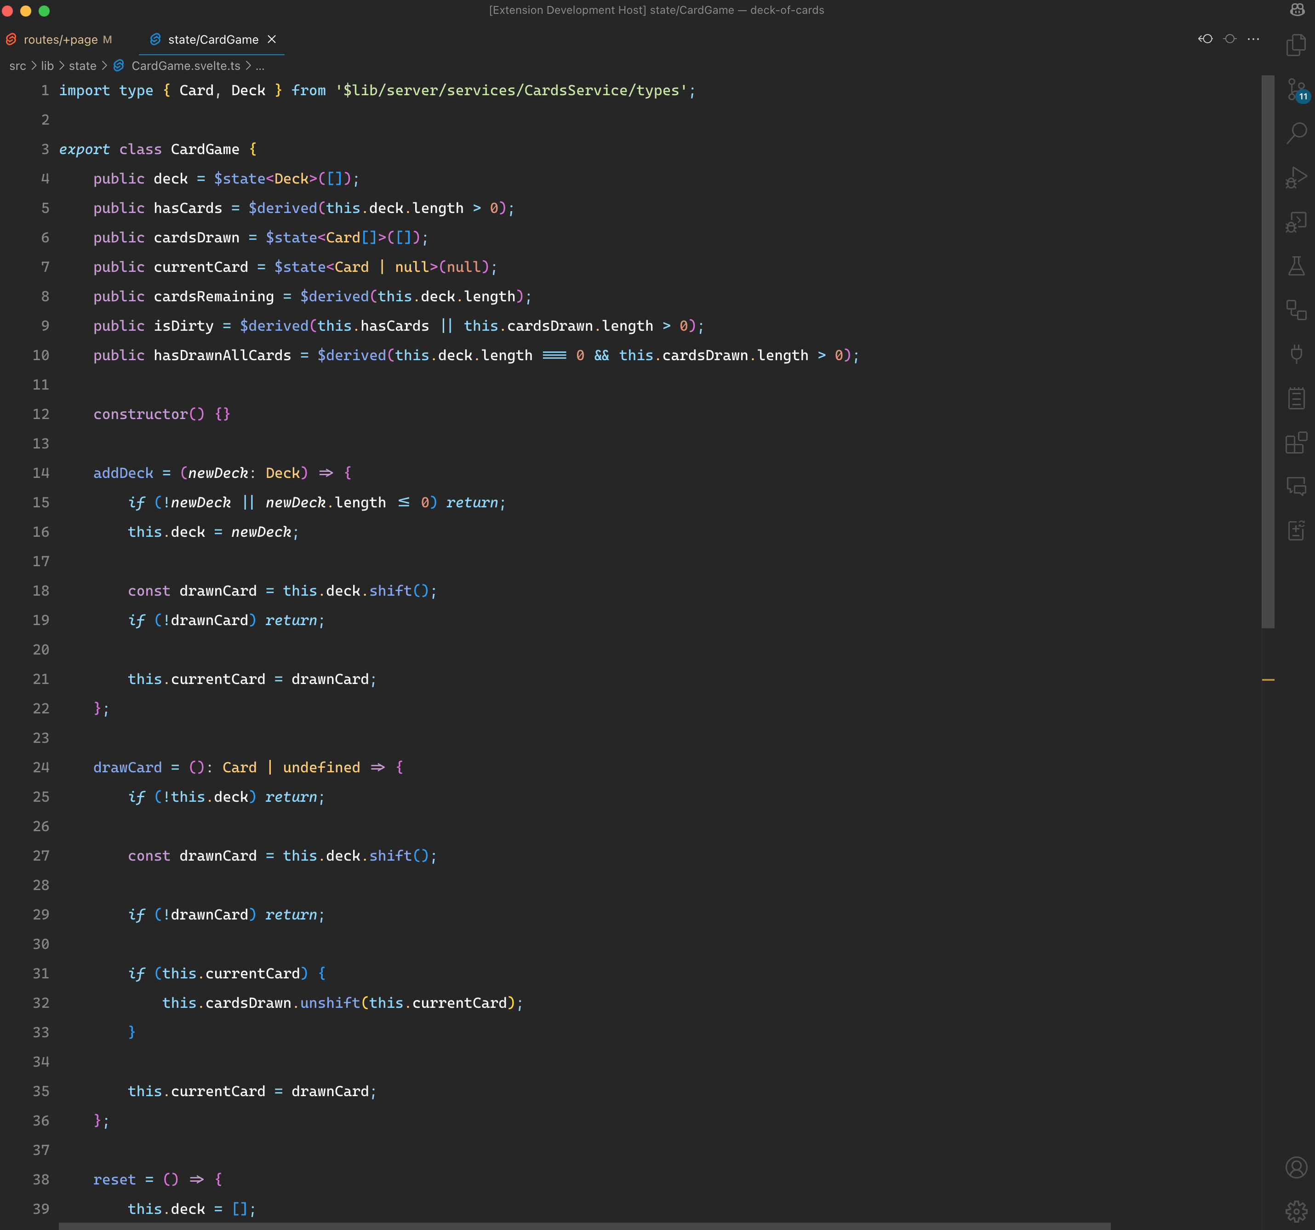Open Source Control with 11 changes
The image size is (1315, 1230).
point(1296,89)
